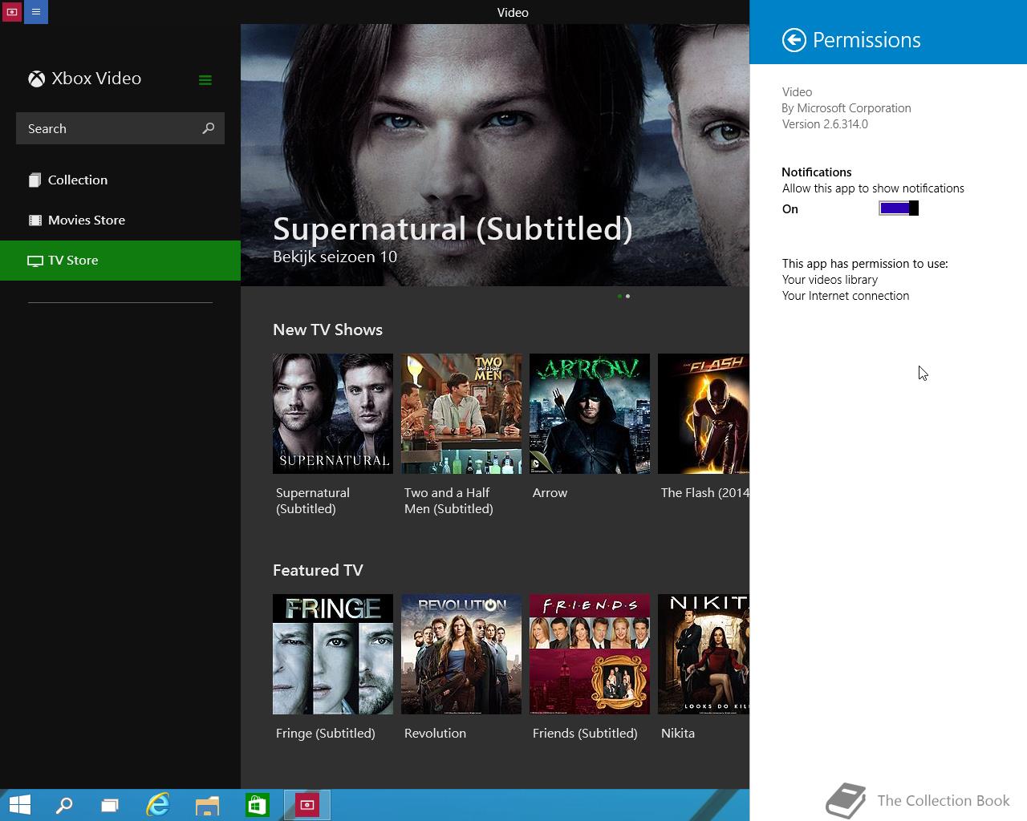This screenshot has width=1027, height=821.
Task: Click the Friends (Subtitled) title text
Action: 585,734
